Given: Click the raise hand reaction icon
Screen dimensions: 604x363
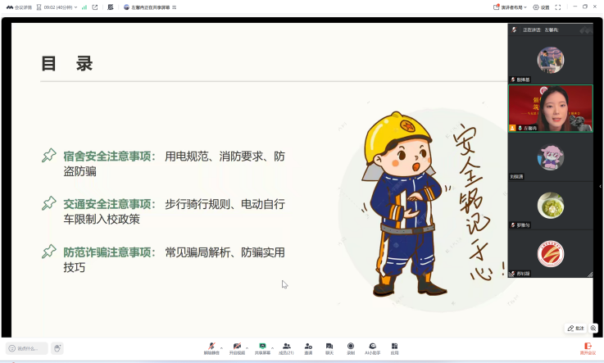Looking at the screenshot, I should 57,348.
